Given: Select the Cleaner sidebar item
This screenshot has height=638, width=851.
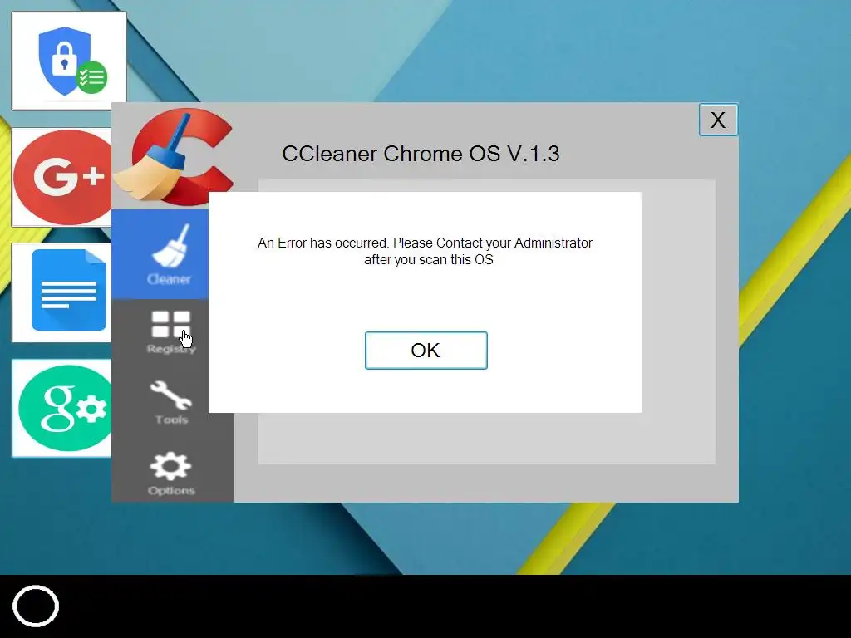Looking at the screenshot, I should (x=160, y=254).
